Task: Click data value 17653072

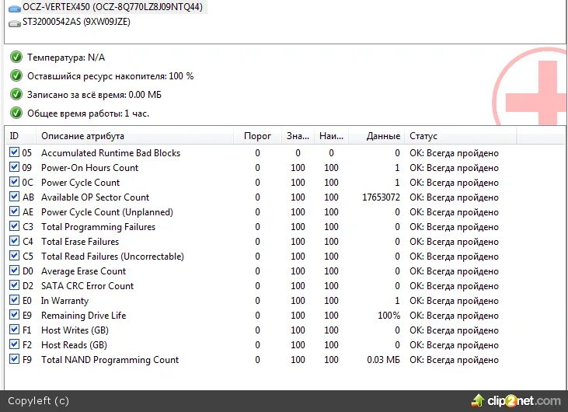Action: click(x=381, y=197)
